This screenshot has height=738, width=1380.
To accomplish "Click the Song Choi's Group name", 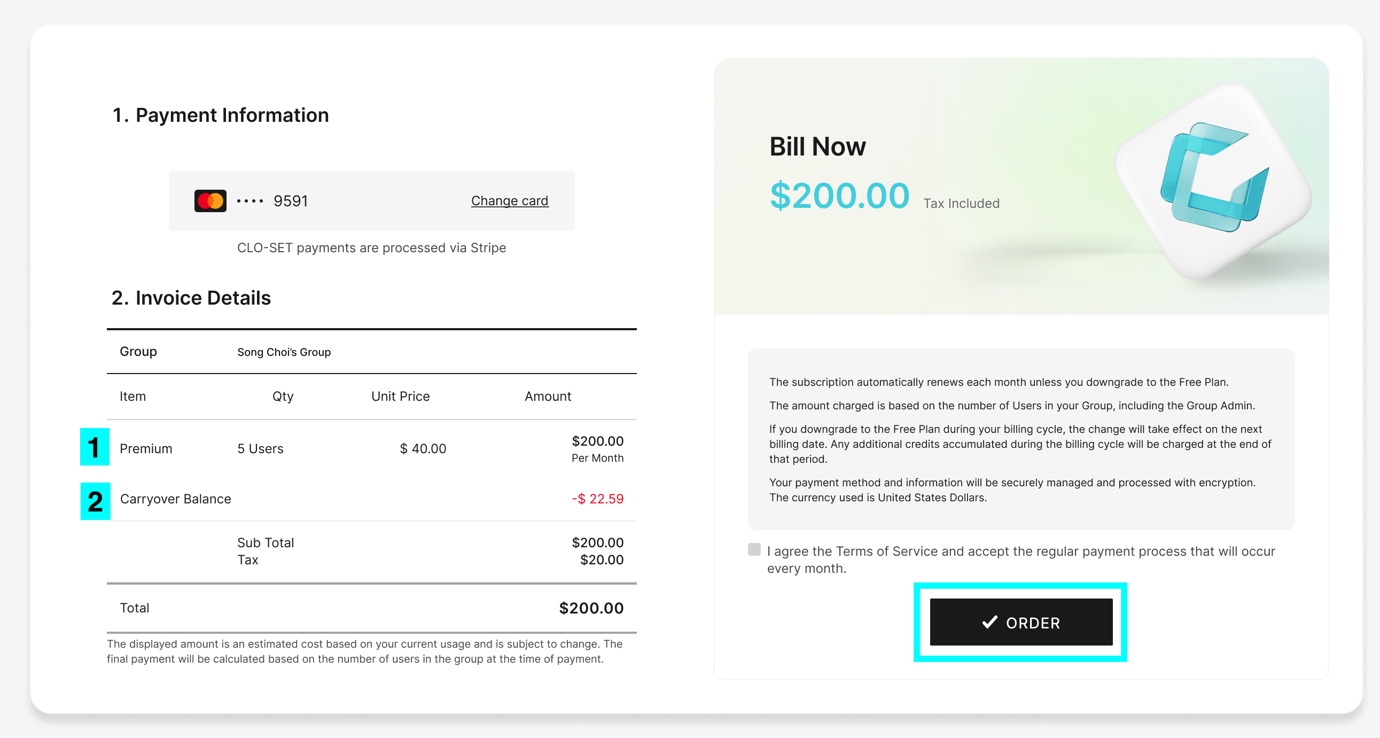I will point(284,352).
